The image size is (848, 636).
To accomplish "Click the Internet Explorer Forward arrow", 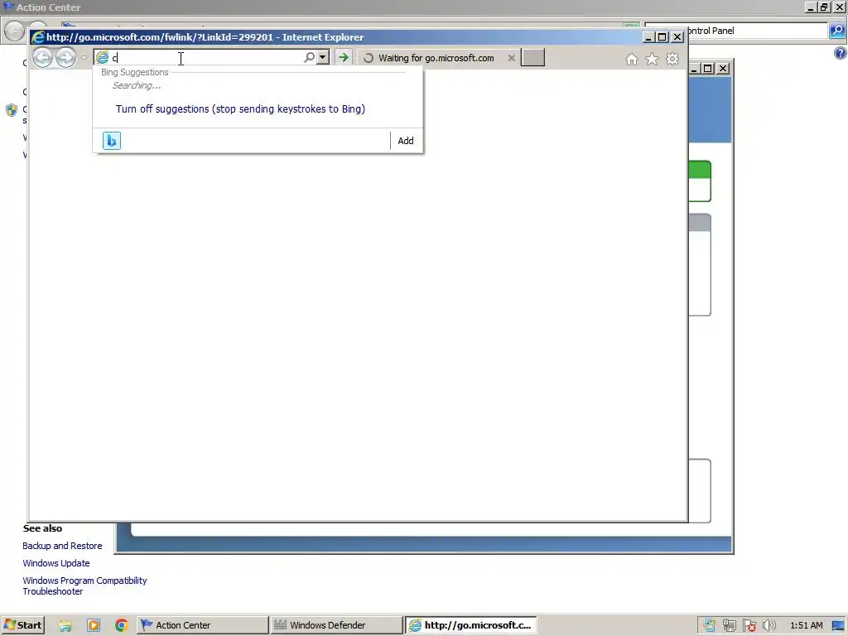I will [65, 57].
